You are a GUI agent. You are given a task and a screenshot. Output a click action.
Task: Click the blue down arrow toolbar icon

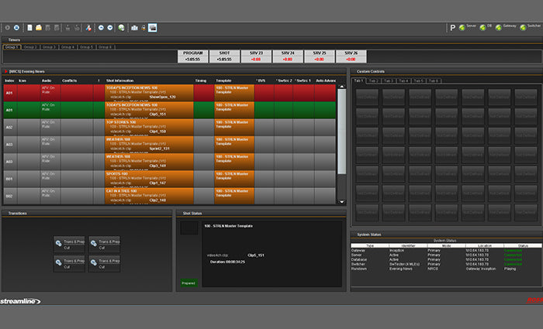click(111, 28)
